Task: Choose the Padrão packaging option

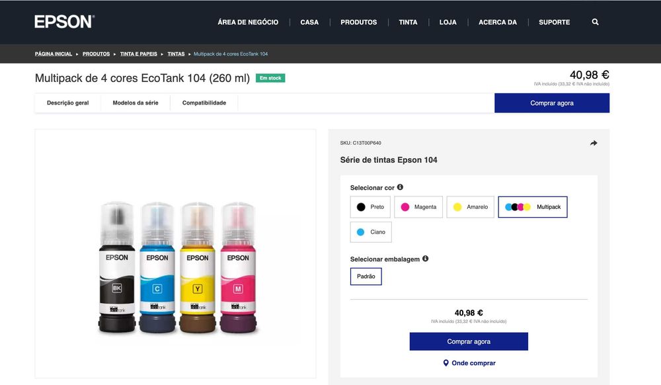Action: click(x=366, y=277)
